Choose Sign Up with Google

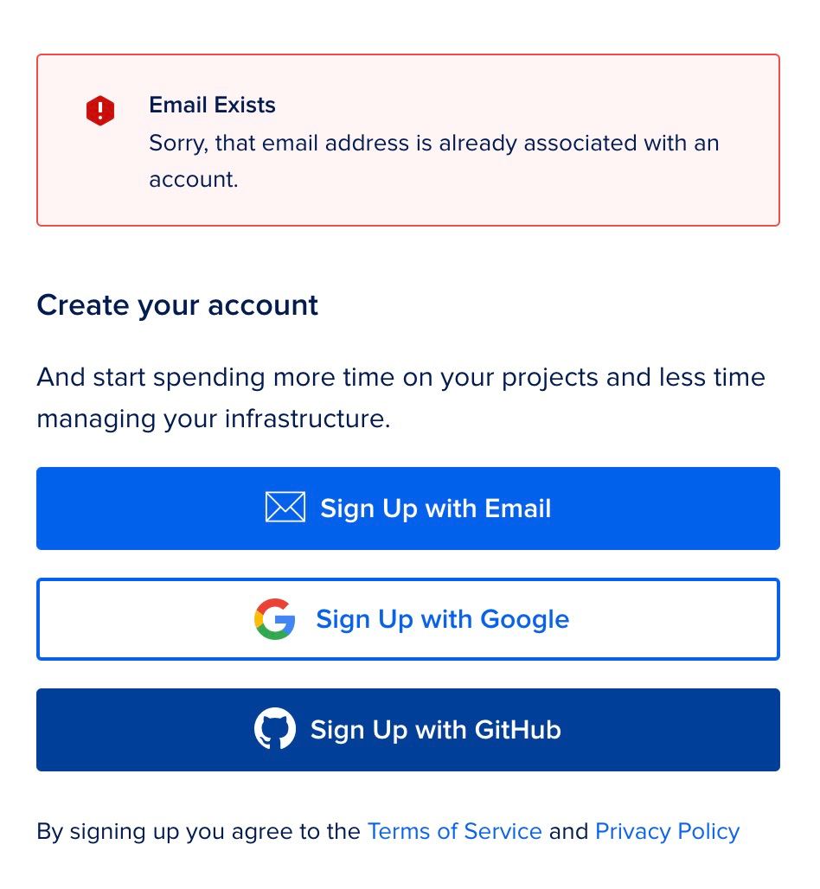pos(408,619)
